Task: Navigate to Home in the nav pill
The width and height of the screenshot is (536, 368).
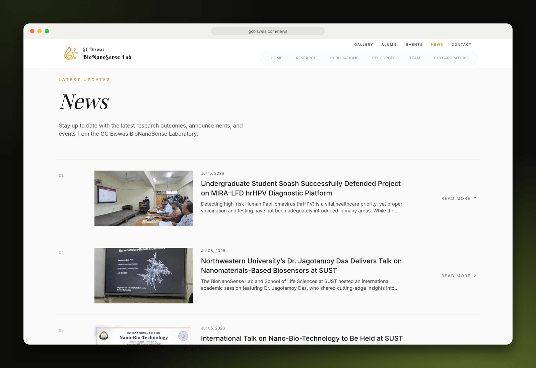Action: pos(276,58)
